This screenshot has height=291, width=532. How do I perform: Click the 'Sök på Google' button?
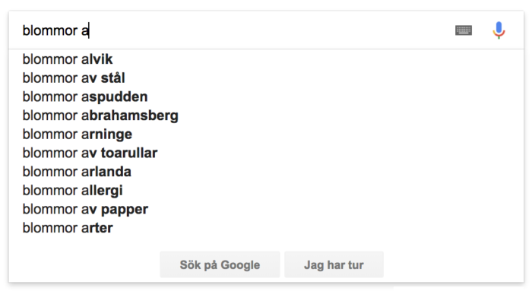[x=220, y=264]
